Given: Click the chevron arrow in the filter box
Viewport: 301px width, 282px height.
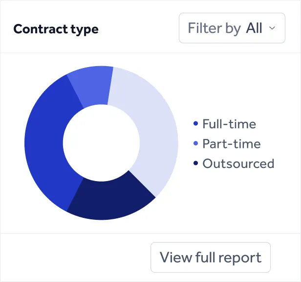Looking at the screenshot, I should pos(273,28).
